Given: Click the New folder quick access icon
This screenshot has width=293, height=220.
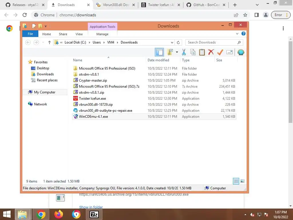Looking at the screenshot, I should tap(40, 26).
